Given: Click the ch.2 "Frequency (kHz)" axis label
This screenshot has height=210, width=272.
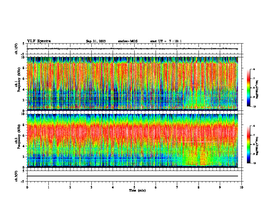Looking at the screenshot, I should point(19,137).
